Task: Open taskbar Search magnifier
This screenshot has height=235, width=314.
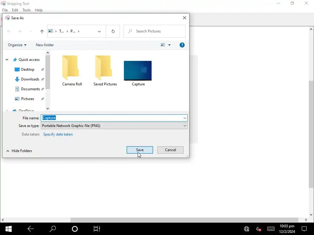Action: tap(53, 229)
